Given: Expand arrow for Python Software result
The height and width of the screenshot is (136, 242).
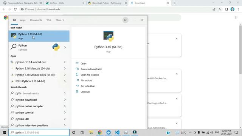Looking at the screenshot, I should tap(65, 48).
